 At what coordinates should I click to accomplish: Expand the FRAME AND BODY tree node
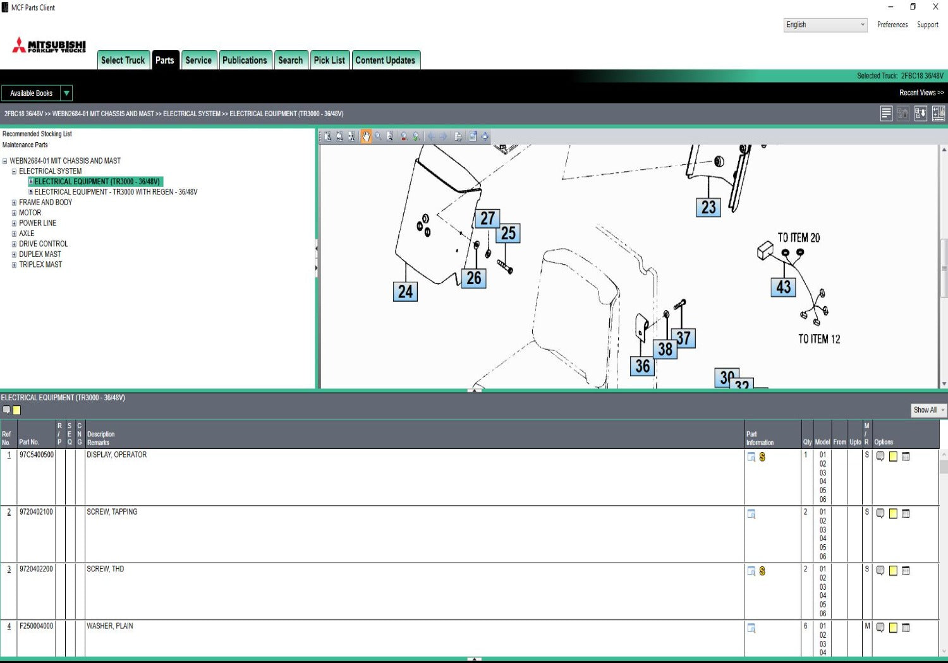click(14, 203)
